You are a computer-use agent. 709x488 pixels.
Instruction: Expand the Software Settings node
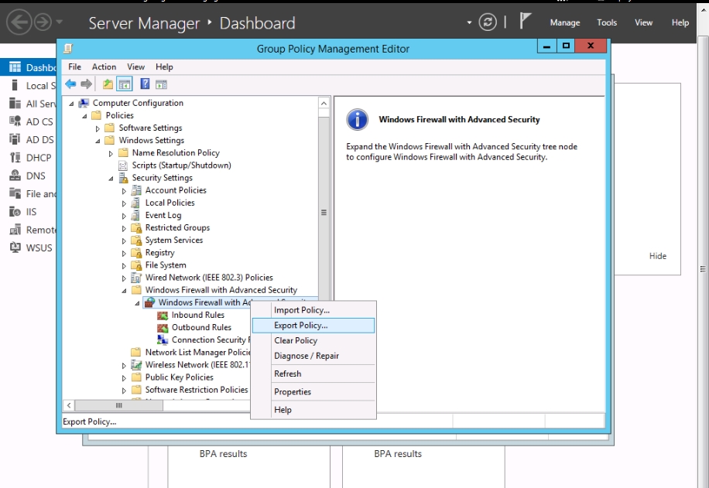point(98,128)
